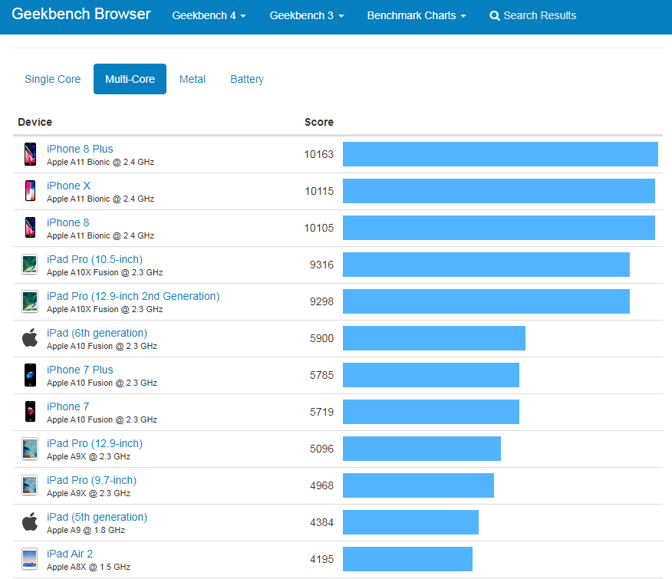Click the Apple A8X @ 1.5 GHz text
Image resolution: width=672 pixels, height=579 pixels.
(x=88, y=567)
